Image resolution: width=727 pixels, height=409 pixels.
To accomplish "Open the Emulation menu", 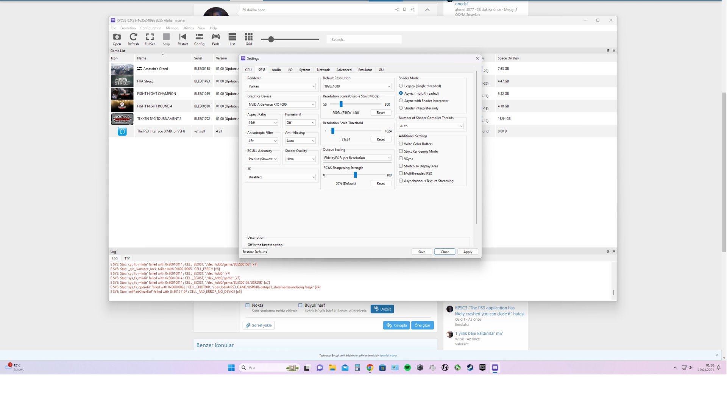I will 128,28.
